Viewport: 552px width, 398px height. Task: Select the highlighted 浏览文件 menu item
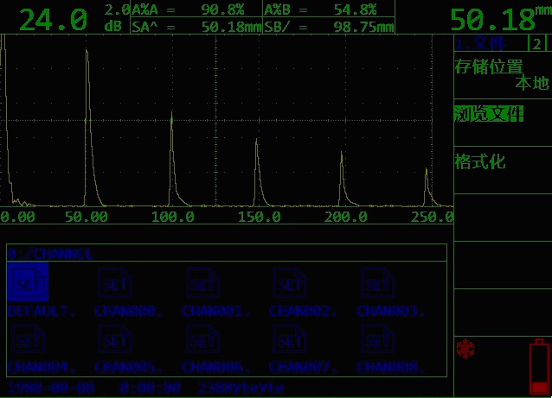[x=489, y=114]
